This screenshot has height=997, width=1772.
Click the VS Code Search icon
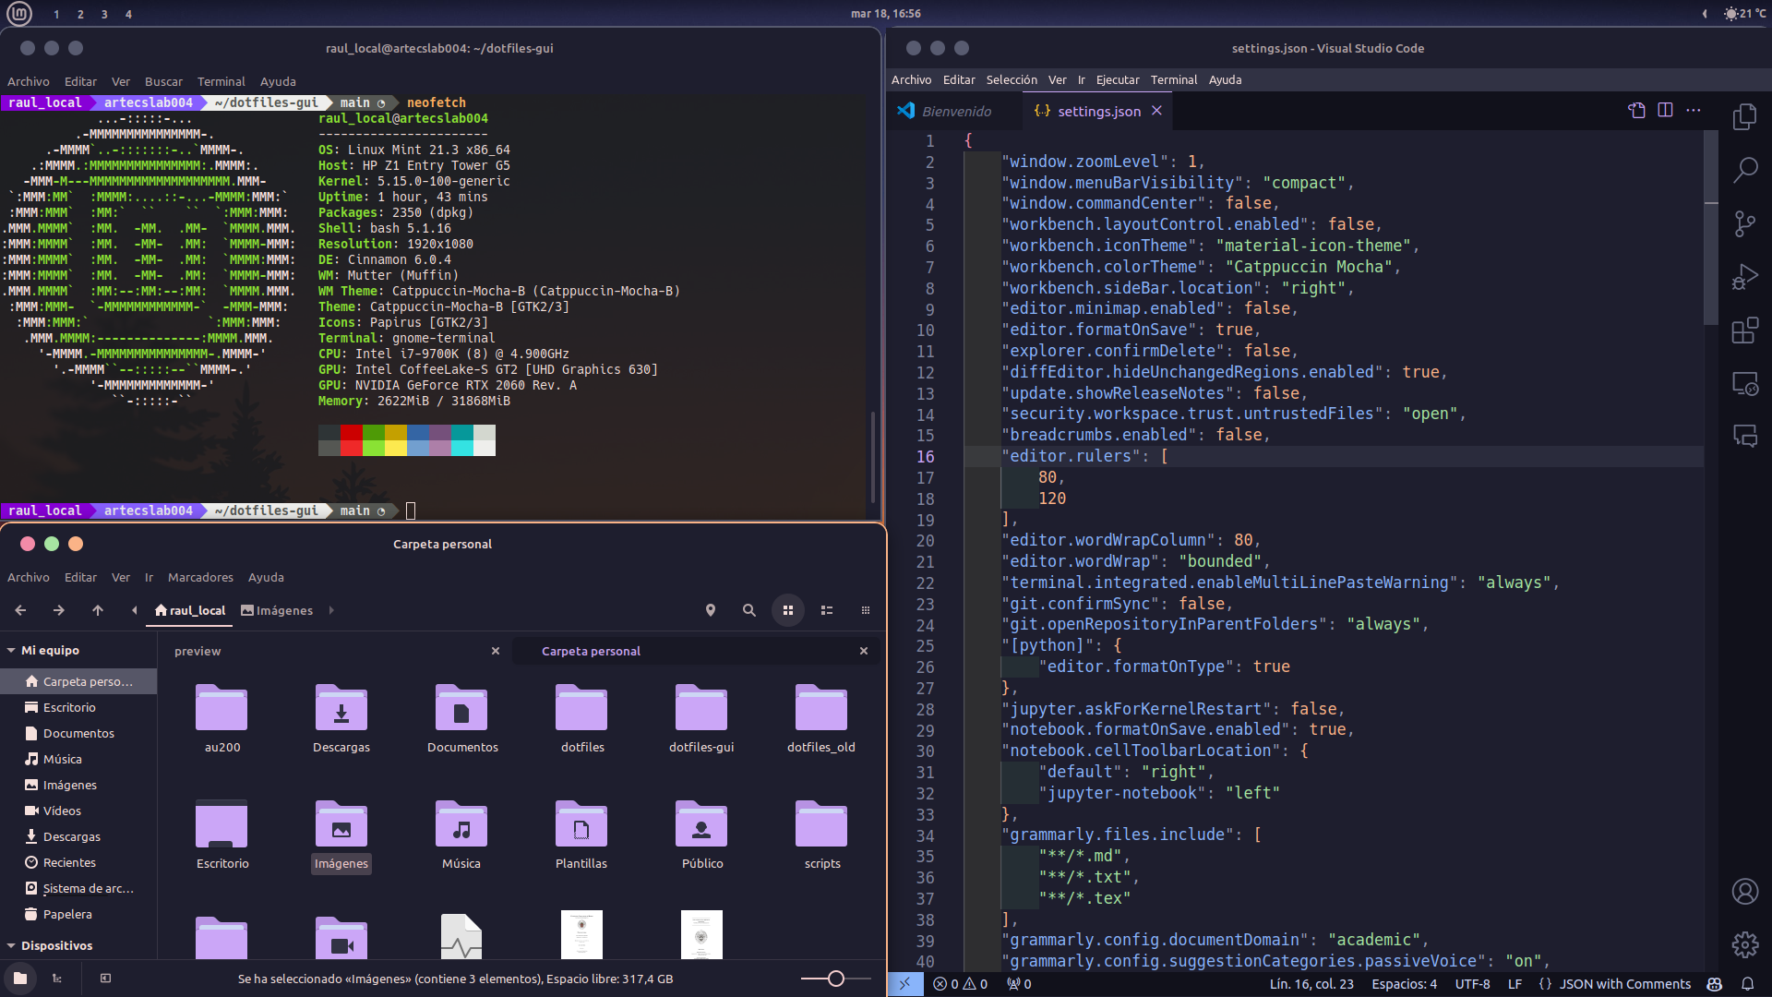point(1744,170)
